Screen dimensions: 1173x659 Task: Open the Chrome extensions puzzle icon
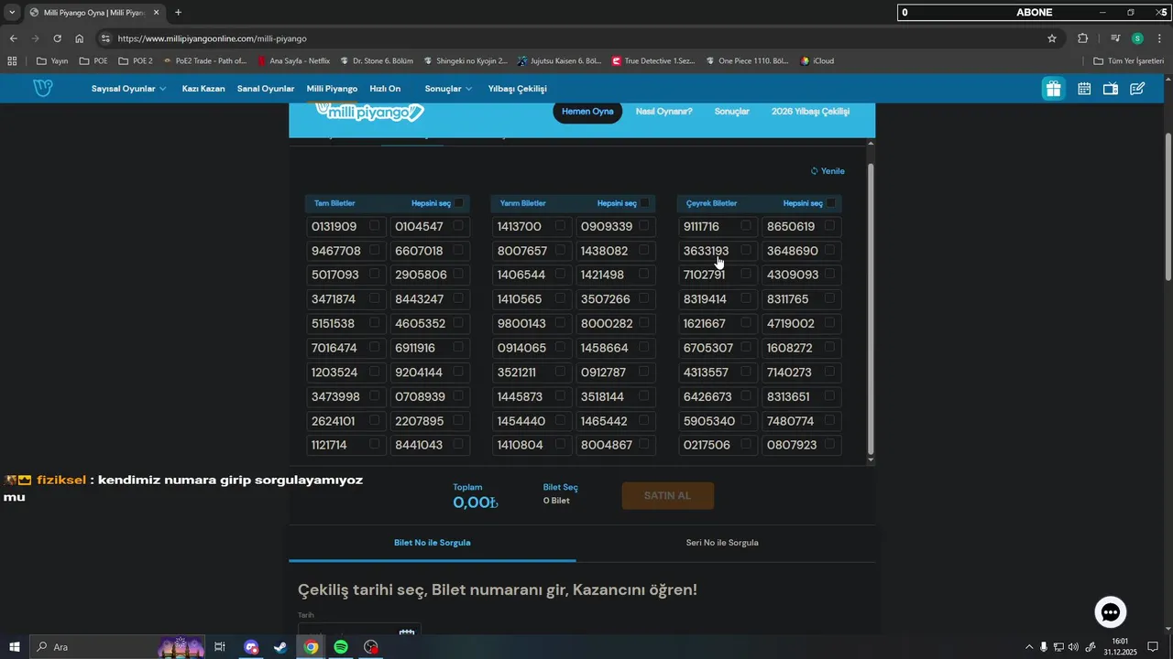[x=1083, y=38]
